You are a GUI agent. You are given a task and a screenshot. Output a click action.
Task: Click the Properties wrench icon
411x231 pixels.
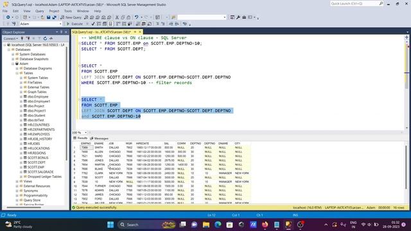(x=238, y=17)
